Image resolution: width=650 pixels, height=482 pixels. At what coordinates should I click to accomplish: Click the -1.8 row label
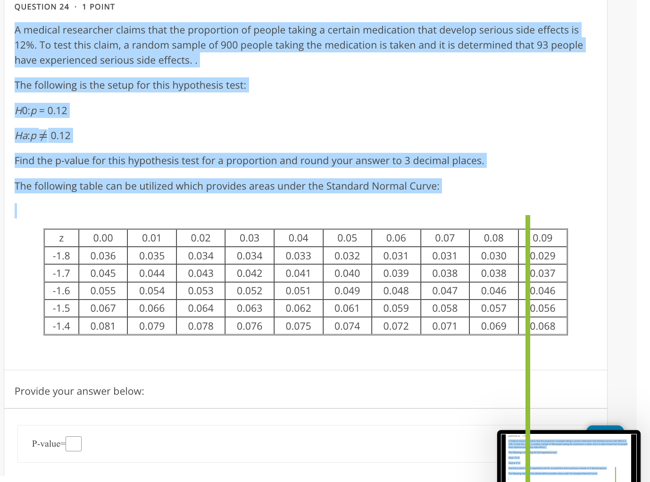coord(61,256)
